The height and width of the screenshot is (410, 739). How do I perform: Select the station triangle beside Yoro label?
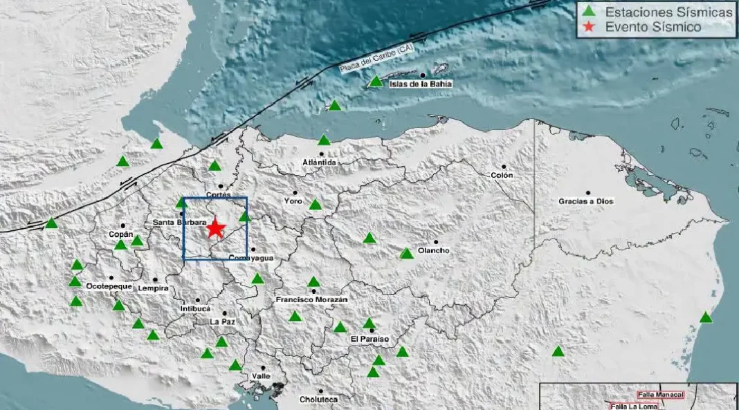point(316,204)
